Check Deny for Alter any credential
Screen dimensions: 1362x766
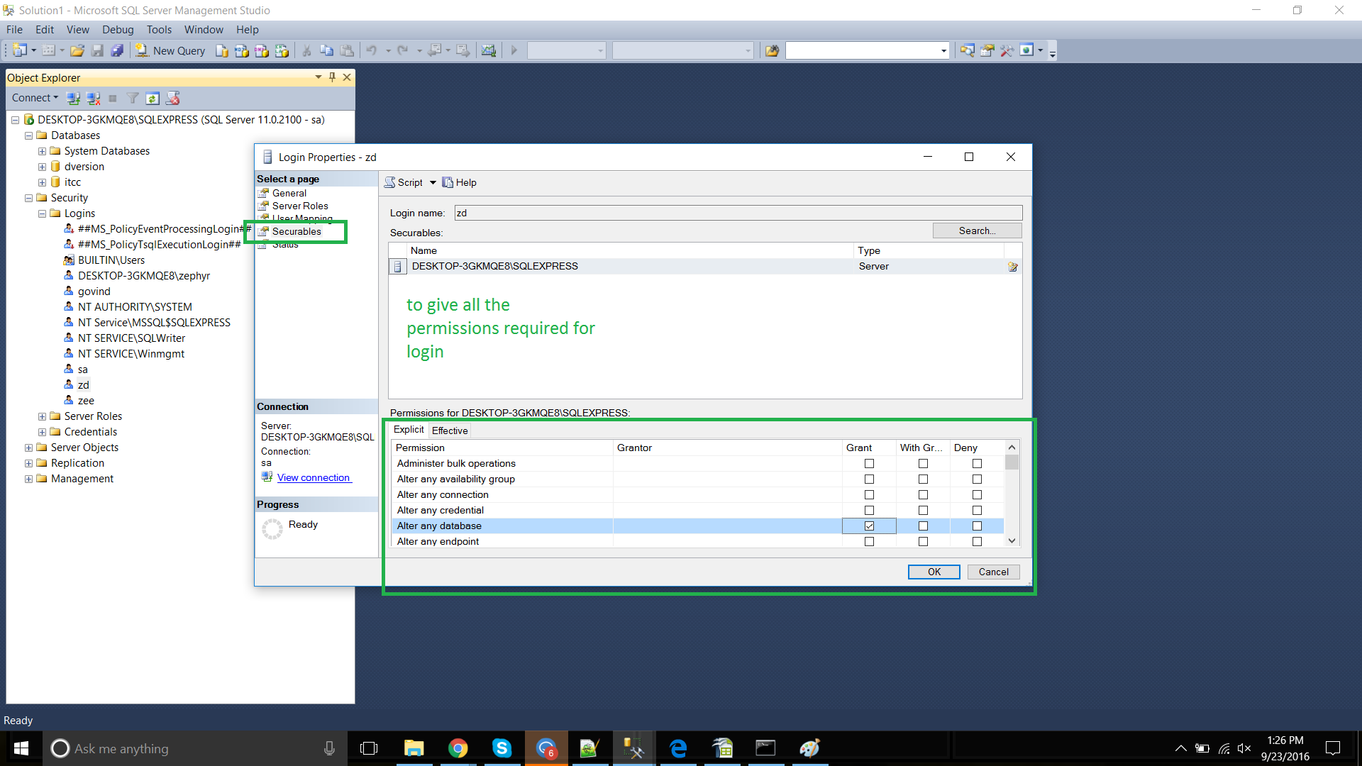[x=977, y=510]
